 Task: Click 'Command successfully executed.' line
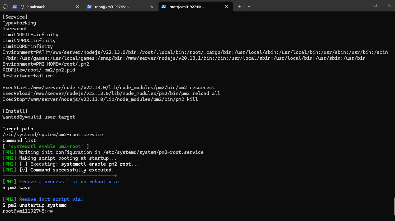[58, 170]
